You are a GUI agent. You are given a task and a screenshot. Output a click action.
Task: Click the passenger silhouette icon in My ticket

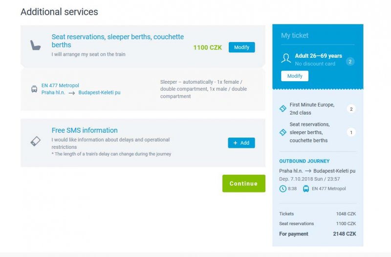(x=286, y=58)
